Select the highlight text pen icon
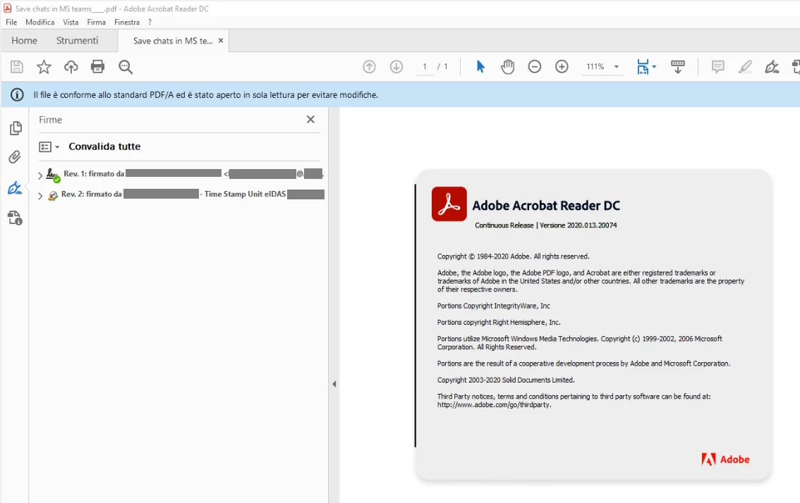The width and height of the screenshot is (800, 503). click(745, 67)
